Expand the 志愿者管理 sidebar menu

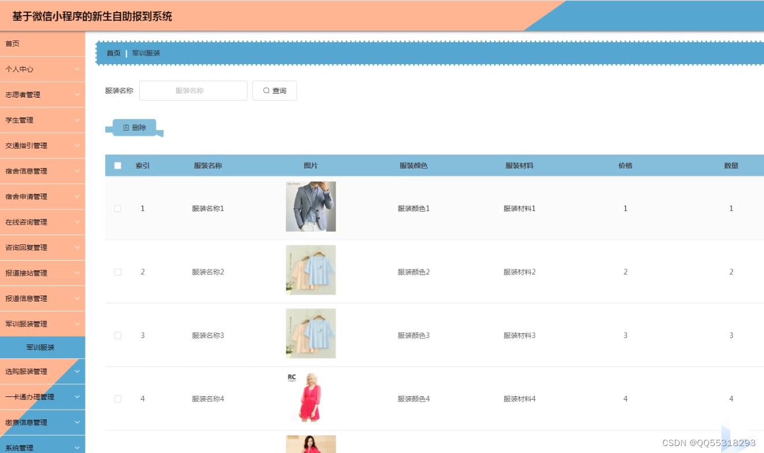(43, 95)
